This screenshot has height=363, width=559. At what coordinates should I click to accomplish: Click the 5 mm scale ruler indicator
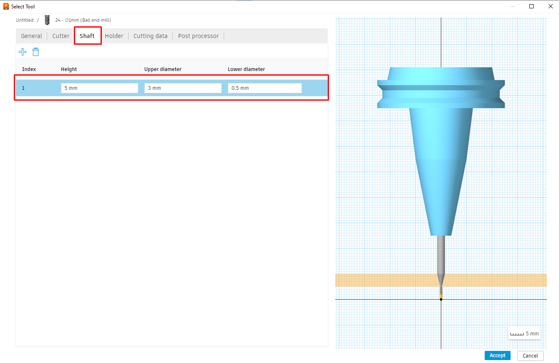[x=524, y=333]
